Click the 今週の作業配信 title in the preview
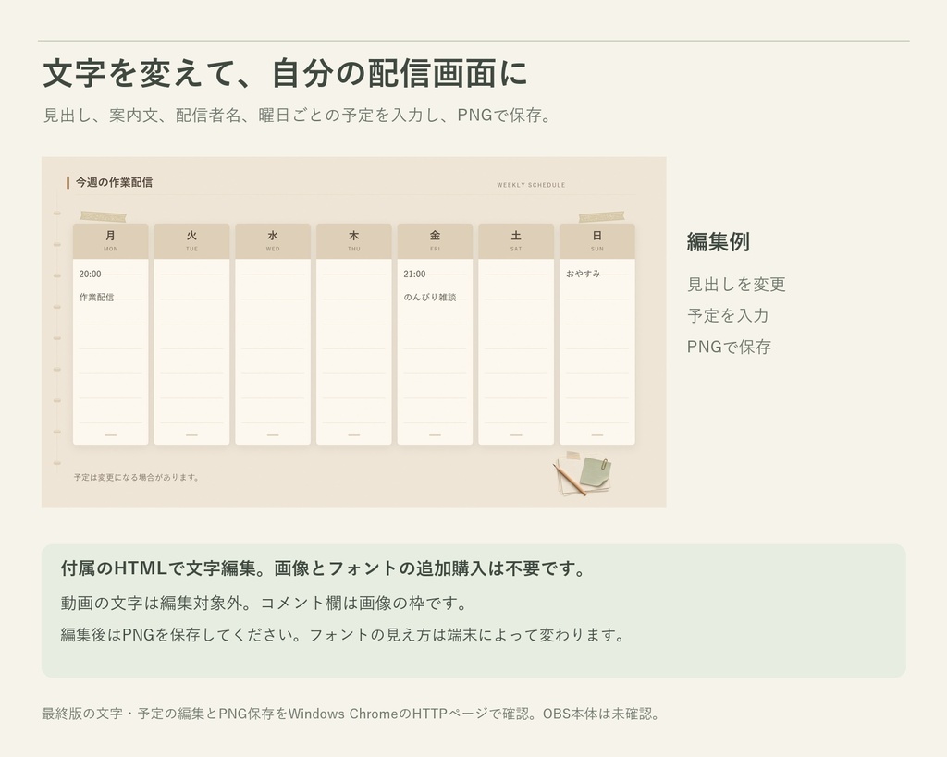 114,182
